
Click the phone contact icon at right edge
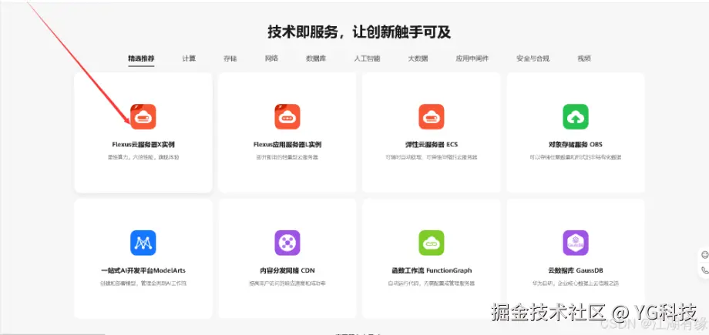pyautogui.click(x=704, y=271)
